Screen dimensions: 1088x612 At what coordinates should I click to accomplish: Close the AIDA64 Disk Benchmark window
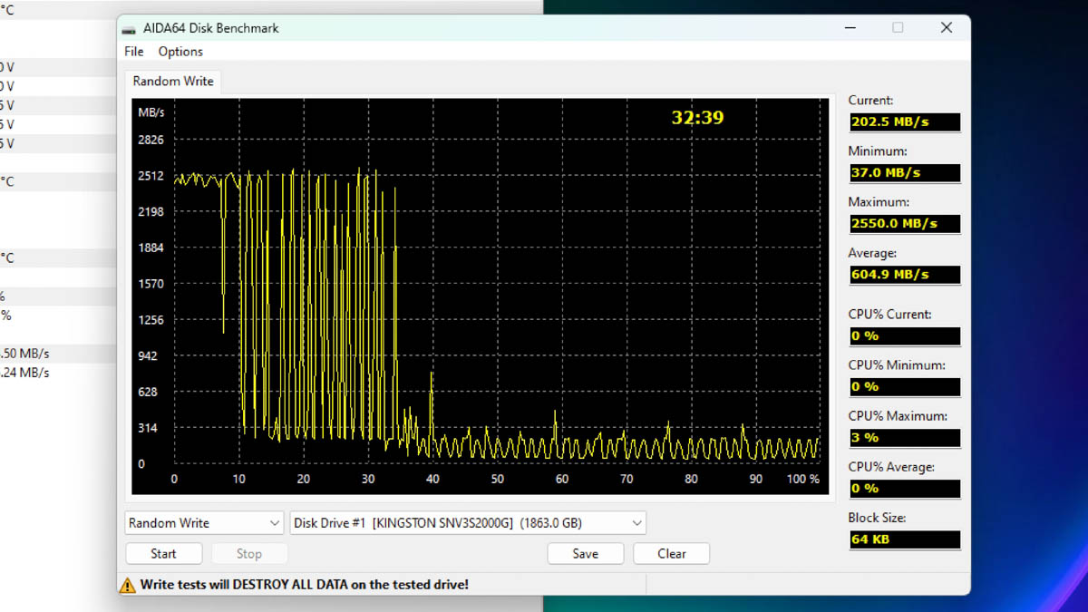coord(947,28)
